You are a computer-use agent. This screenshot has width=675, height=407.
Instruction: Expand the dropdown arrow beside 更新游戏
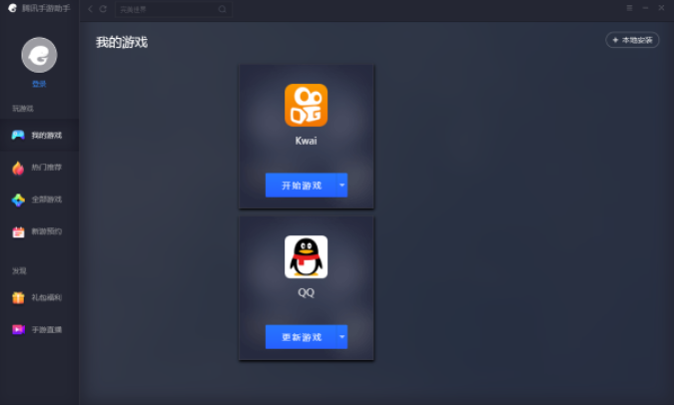pyautogui.click(x=341, y=337)
